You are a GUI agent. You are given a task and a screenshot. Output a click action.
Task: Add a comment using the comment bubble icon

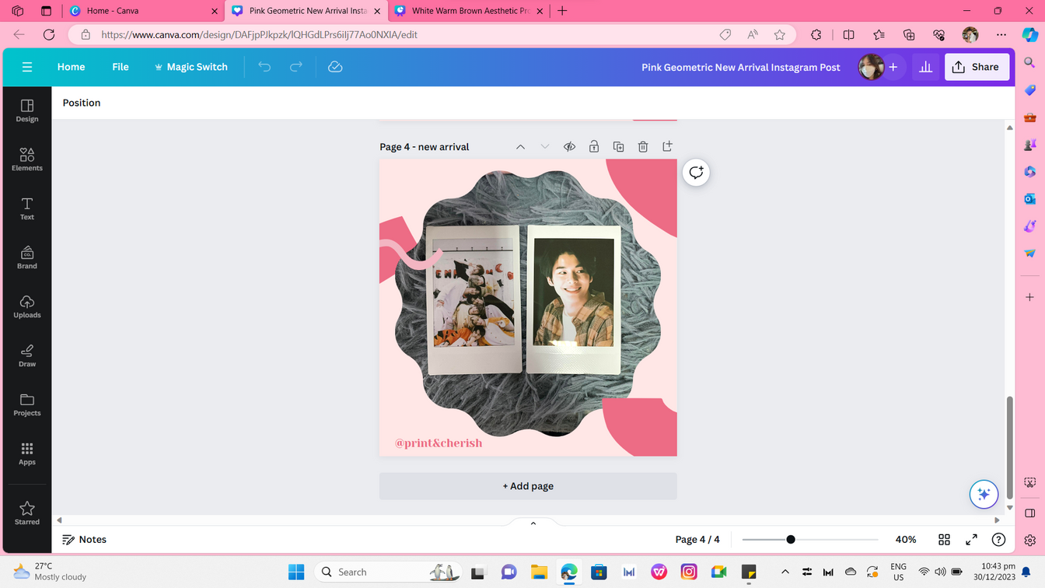click(696, 173)
